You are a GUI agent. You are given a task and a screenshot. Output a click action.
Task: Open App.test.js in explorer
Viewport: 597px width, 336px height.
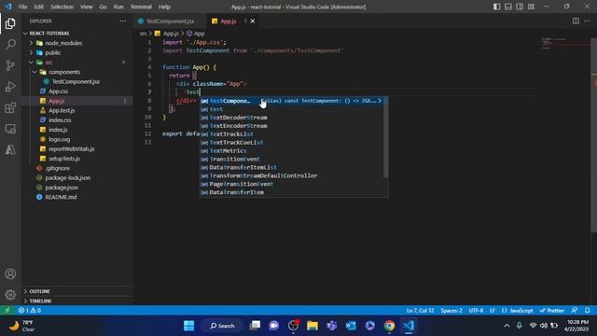coord(77,110)
